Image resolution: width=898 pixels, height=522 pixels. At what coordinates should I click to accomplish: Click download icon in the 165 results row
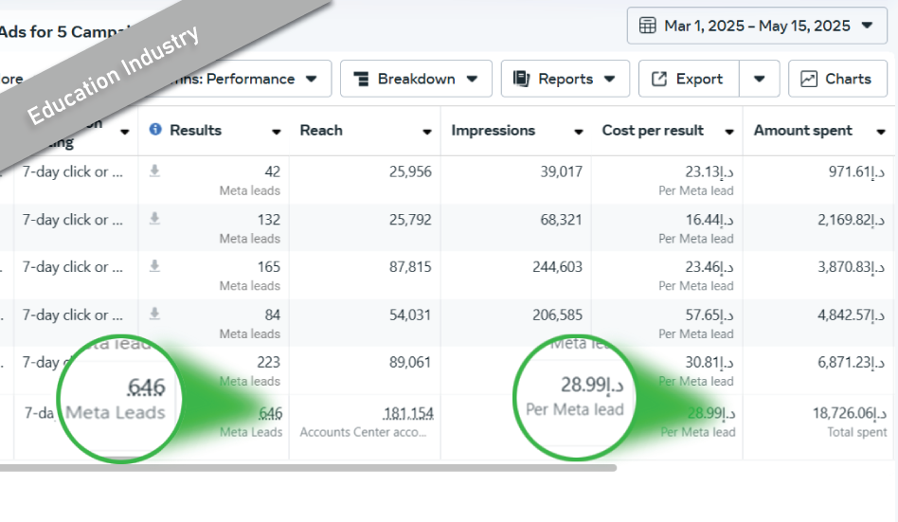coord(154,266)
